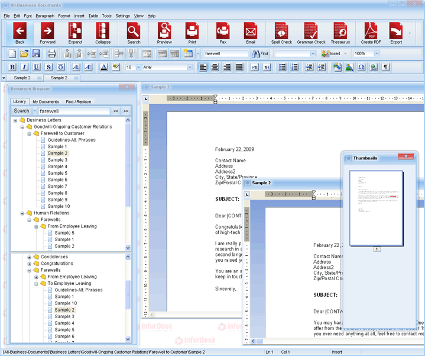The height and width of the screenshot is (356, 425).
Task: Insert special symbol (Omega icon)
Action: tap(361, 67)
